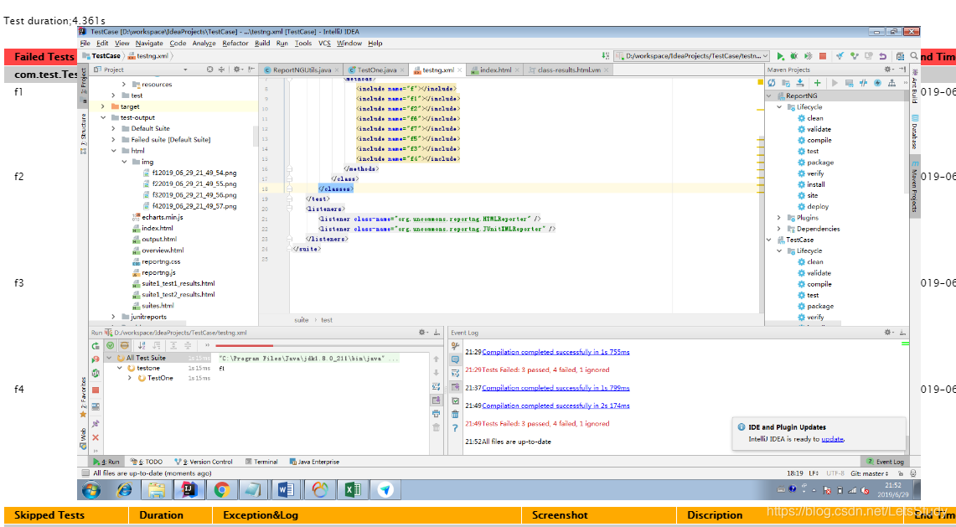Print console output icon
Image resolution: width=956 pixels, height=527 pixels.
[x=436, y=414]
